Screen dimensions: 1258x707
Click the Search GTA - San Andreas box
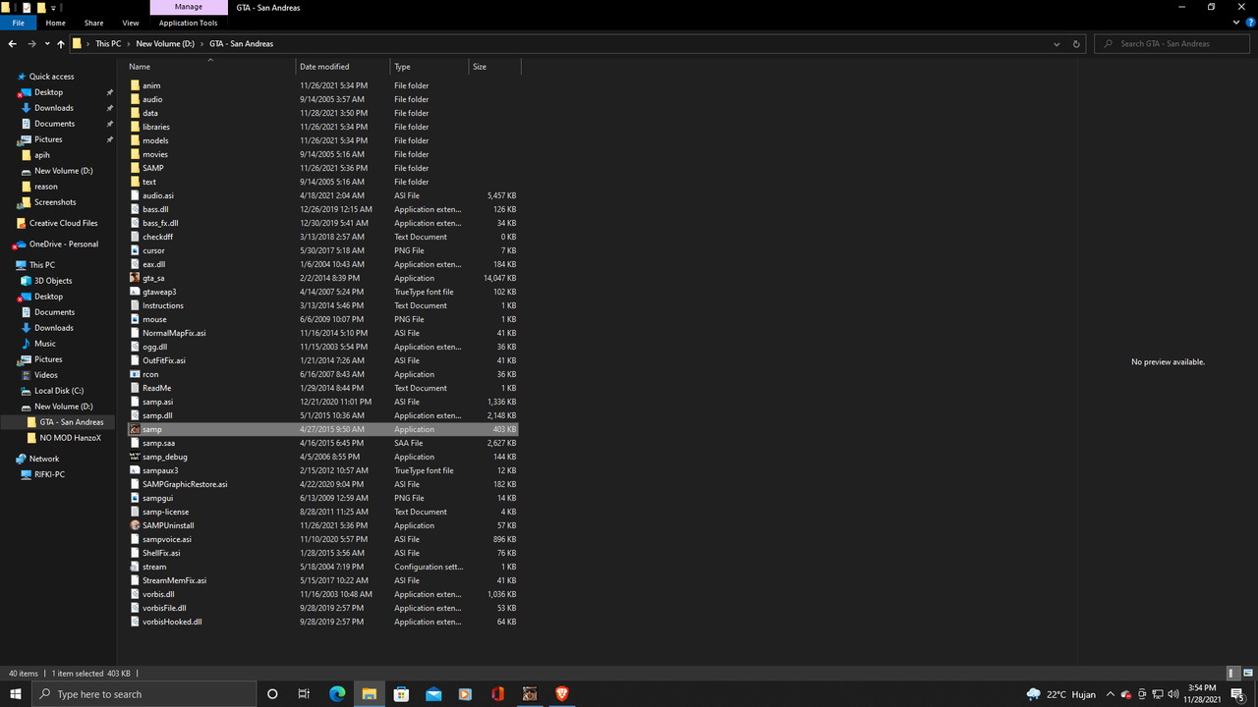point(1173,44)
